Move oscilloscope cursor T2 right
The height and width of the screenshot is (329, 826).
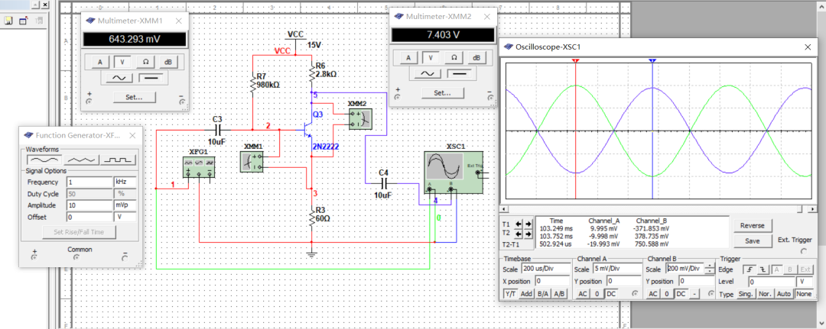point(527,234)
